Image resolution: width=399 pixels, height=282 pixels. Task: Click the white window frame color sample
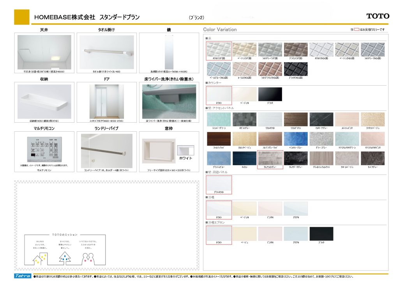(x=185, y=150)
